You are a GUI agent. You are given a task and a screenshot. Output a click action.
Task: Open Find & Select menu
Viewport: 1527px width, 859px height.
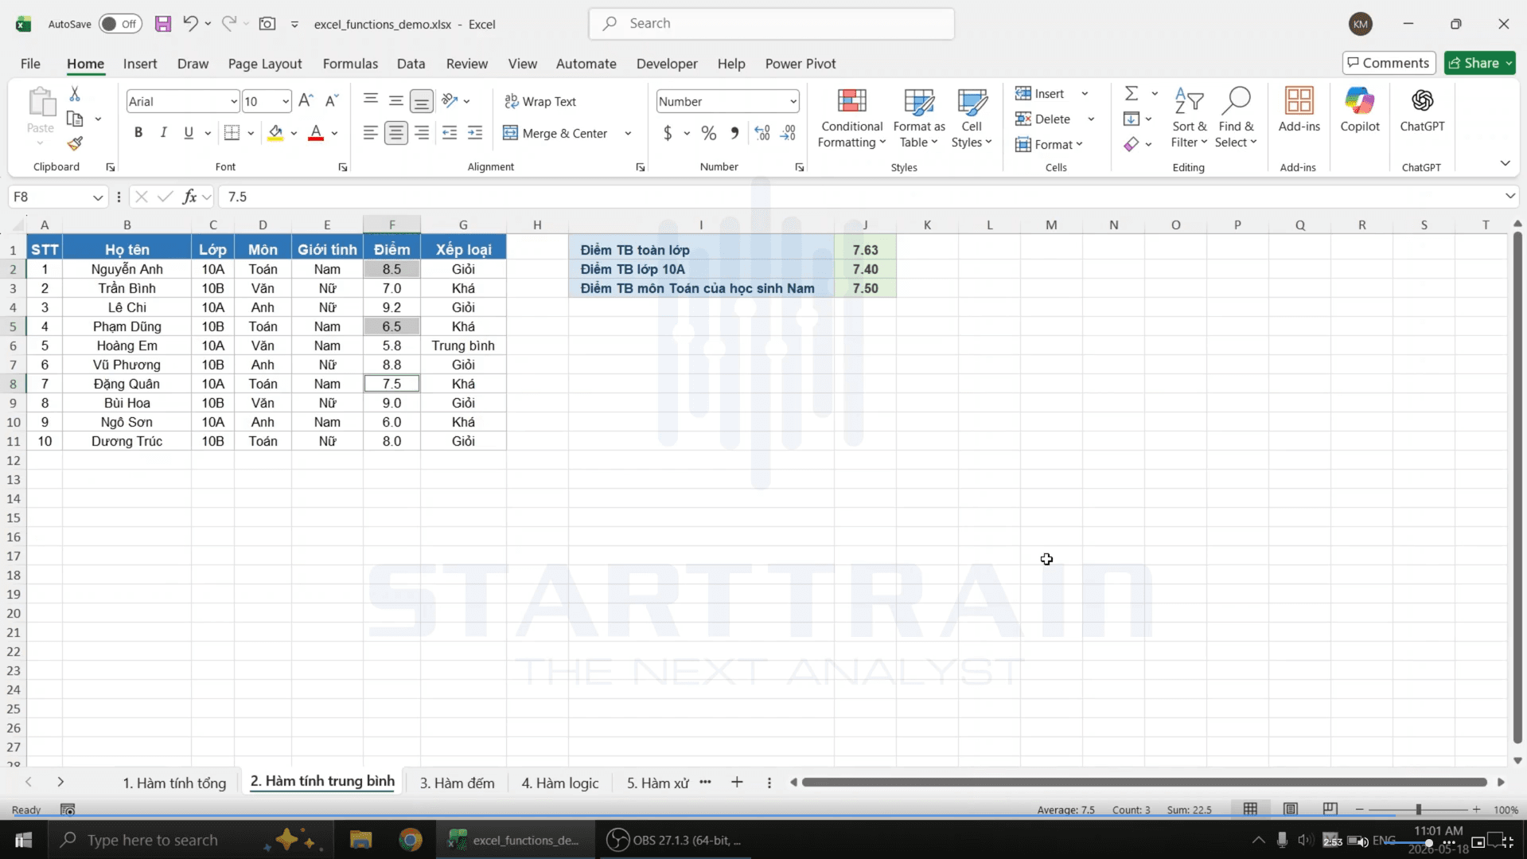click(1236, 119)
